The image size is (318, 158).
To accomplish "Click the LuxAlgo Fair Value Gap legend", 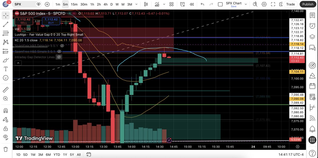I will [x=49, y=35].
